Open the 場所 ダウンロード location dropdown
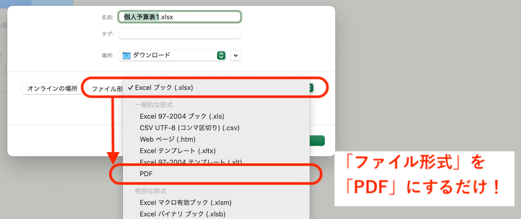521x219 pixels. tap(173, 55)
